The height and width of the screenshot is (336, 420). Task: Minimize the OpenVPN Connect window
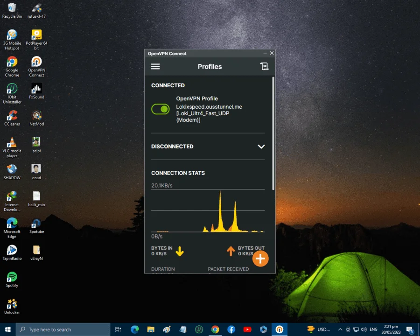click(x=265, y=53)
